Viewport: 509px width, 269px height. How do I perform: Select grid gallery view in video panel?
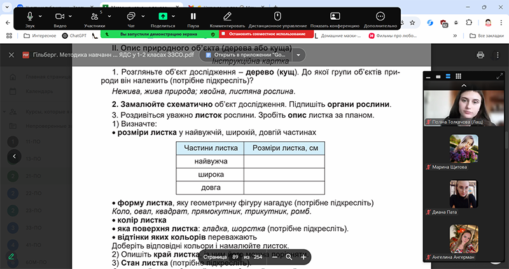tap(458, 76)
